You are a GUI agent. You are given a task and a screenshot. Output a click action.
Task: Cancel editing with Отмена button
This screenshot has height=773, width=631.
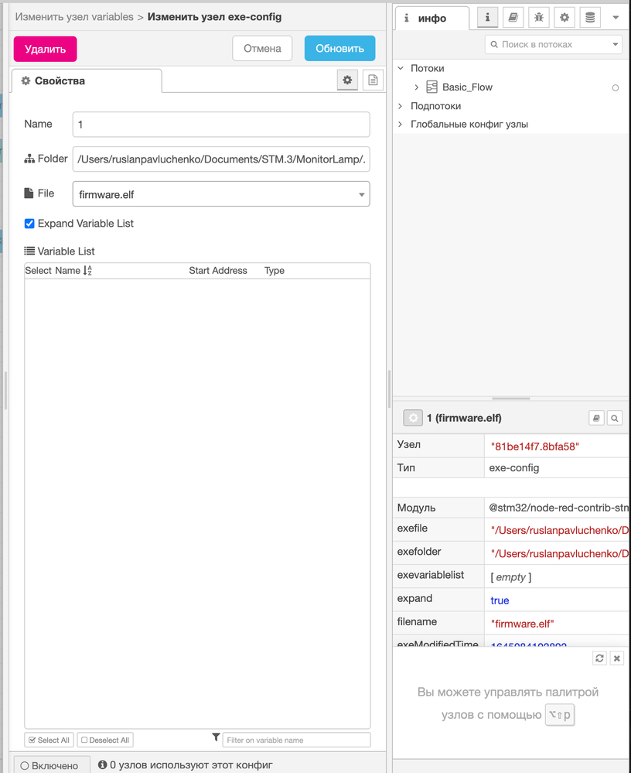(x=262, y=48)
